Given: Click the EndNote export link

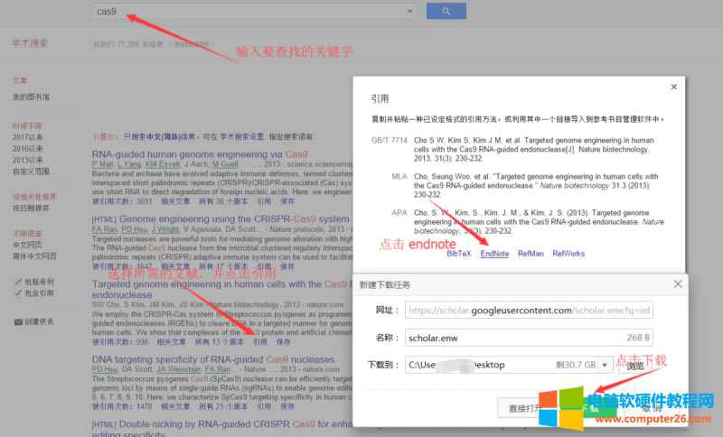Looking at the screenshot, I should point(494,255).
